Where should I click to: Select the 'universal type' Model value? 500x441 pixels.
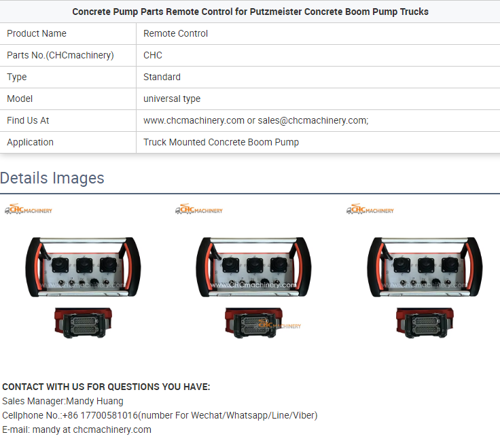[x=172, y=99]
